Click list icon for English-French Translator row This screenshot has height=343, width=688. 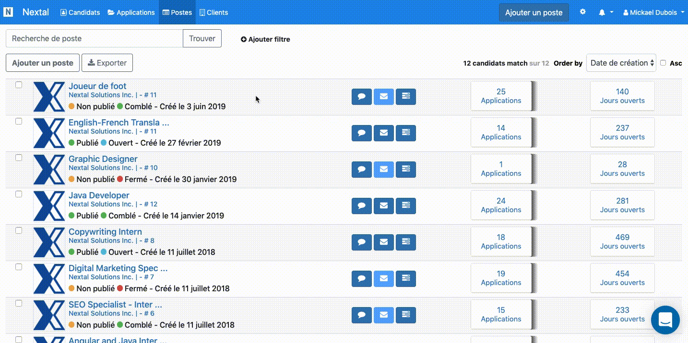coord(406,133)
